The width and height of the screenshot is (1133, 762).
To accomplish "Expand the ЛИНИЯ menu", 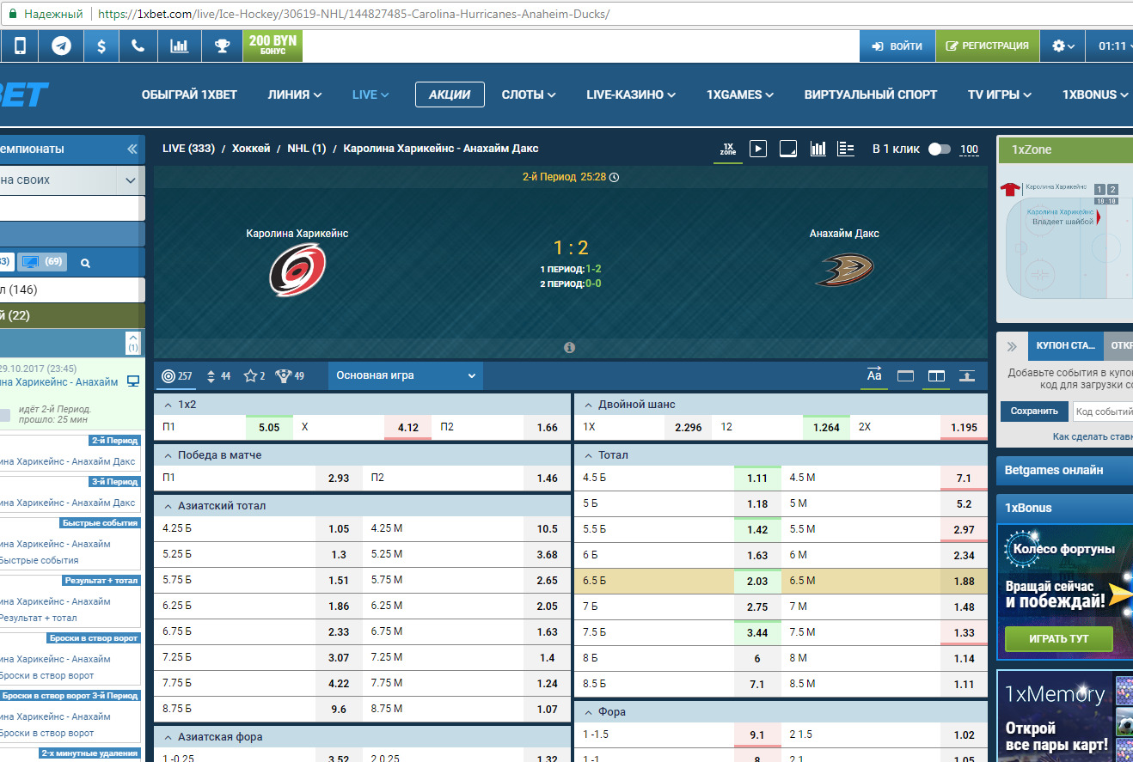I will (295, 94).
